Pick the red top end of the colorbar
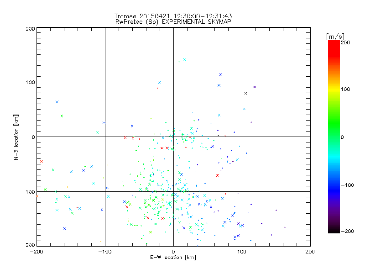The height and width of the screenshot is (274, 365). coord(334,42)
